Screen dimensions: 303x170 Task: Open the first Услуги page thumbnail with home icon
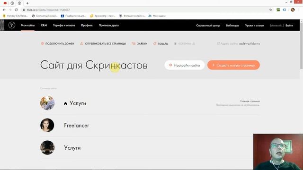pos(47,103)
